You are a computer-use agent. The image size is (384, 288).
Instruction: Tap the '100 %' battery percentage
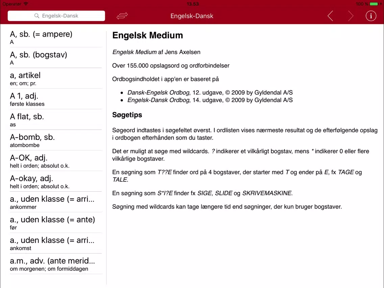pyautogui.click(x=362, y=4)
